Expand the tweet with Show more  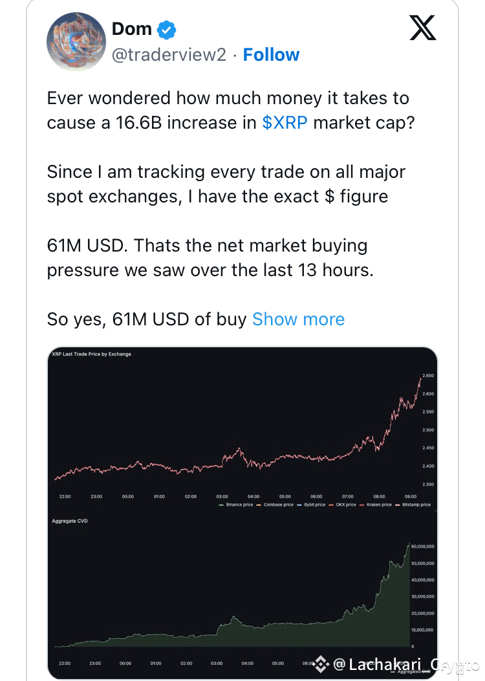coord(298,319)
